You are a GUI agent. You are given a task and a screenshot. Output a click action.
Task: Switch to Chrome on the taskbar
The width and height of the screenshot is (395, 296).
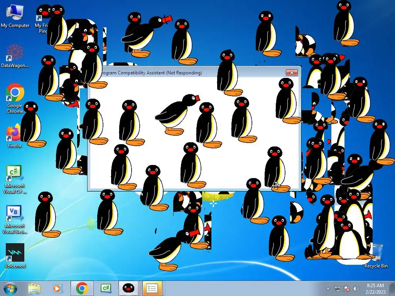click(x=82, y=288)
